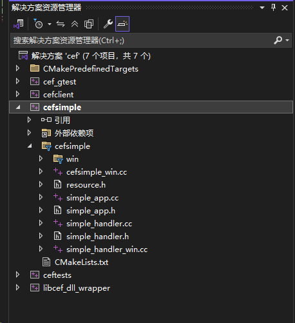This screenshot has width=295, height=323.
Task: Open search options dropdown arrow
Action: click(287, 40)
